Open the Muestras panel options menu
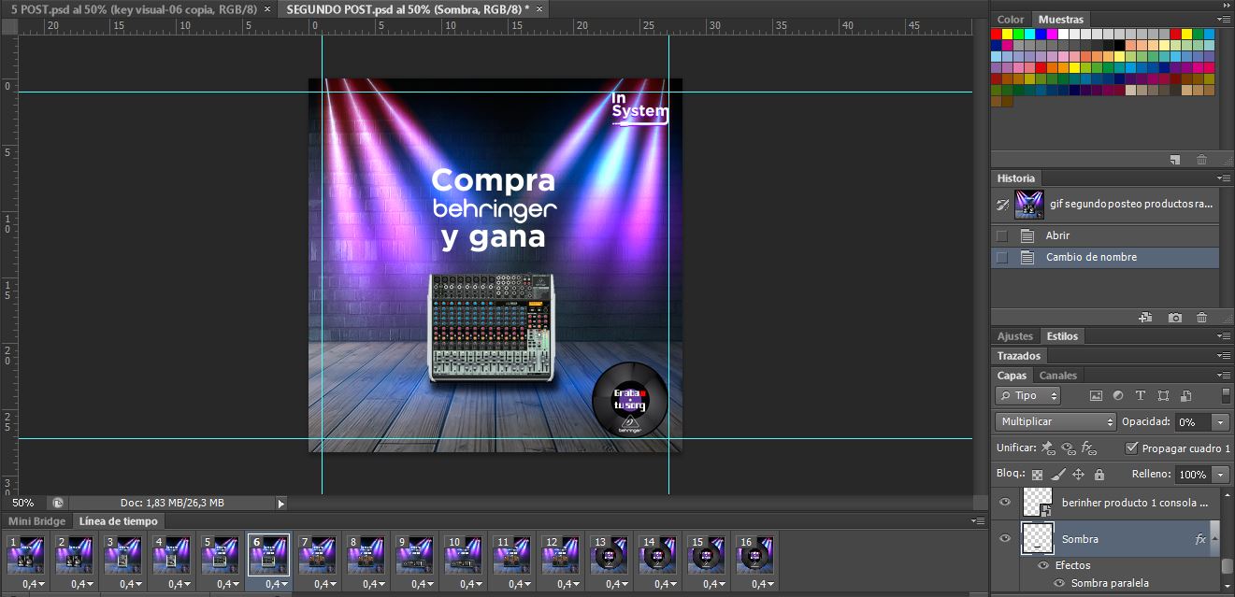 coord(1224,19)
